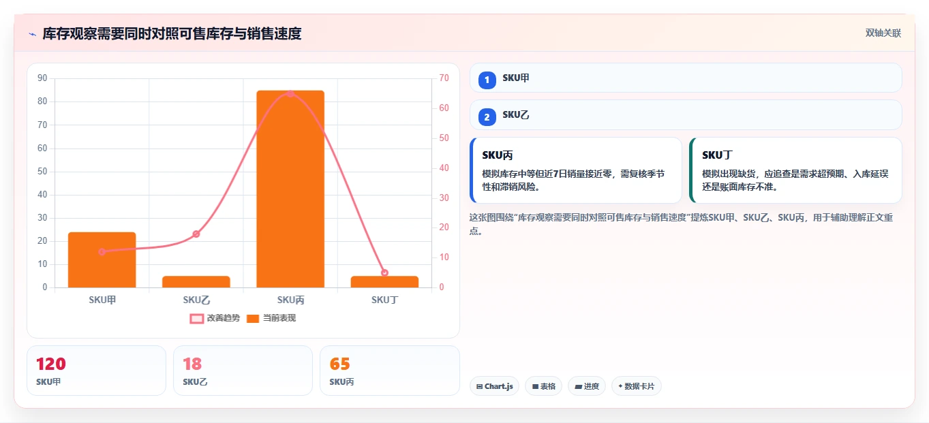Select the SKU甲 orange bar

pyautogui.click(x=102, y=260)
